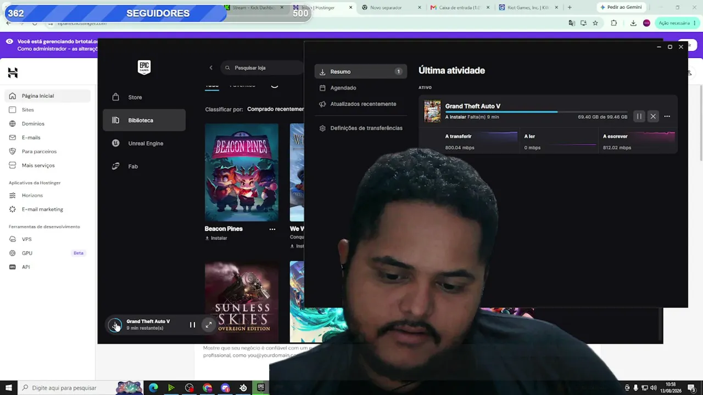Open the 'Comprado recentemente' sort dropdown
This screenshot has height=395, width=703.
pyautogui.click(x=275, y=109)
